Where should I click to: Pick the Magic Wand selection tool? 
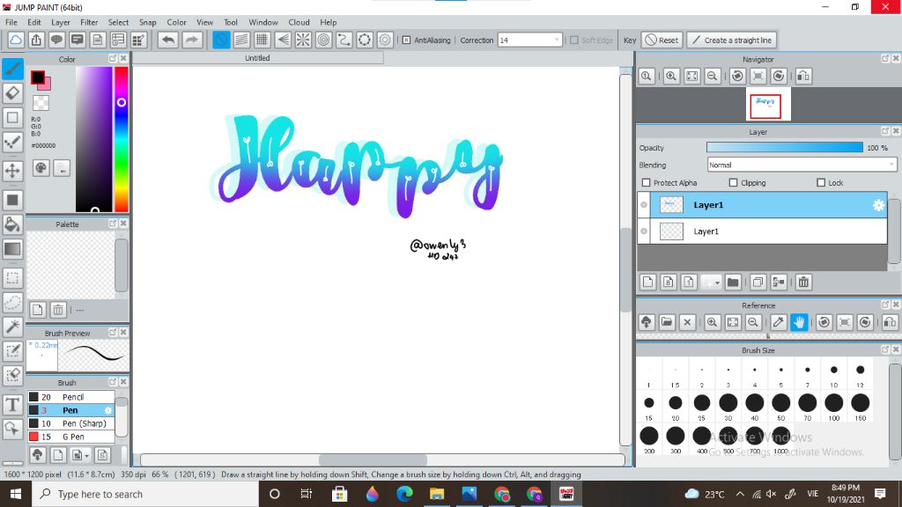pyautogui.click(x=13, y=327)
